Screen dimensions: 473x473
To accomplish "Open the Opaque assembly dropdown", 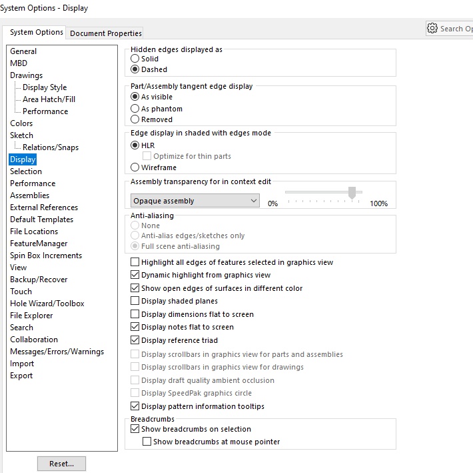I will point(195,201).
